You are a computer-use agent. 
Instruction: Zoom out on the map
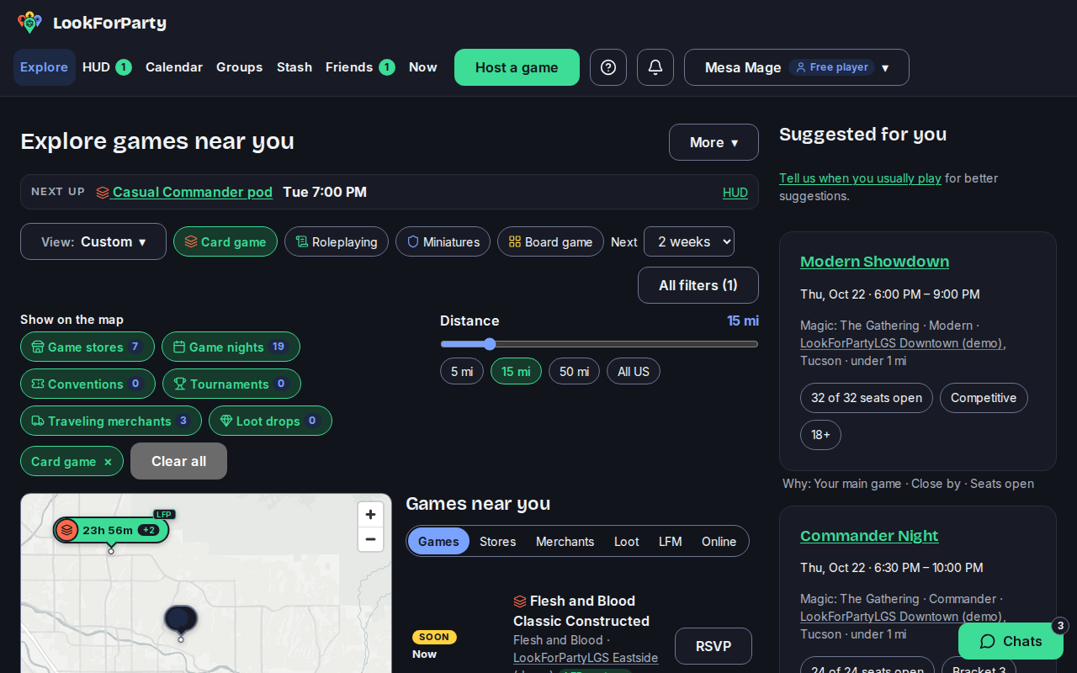click(370, 539)
